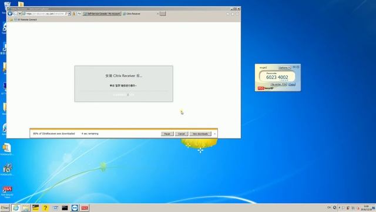Click the RSA taskbar icon
The image size is (376, 212).
85,208
